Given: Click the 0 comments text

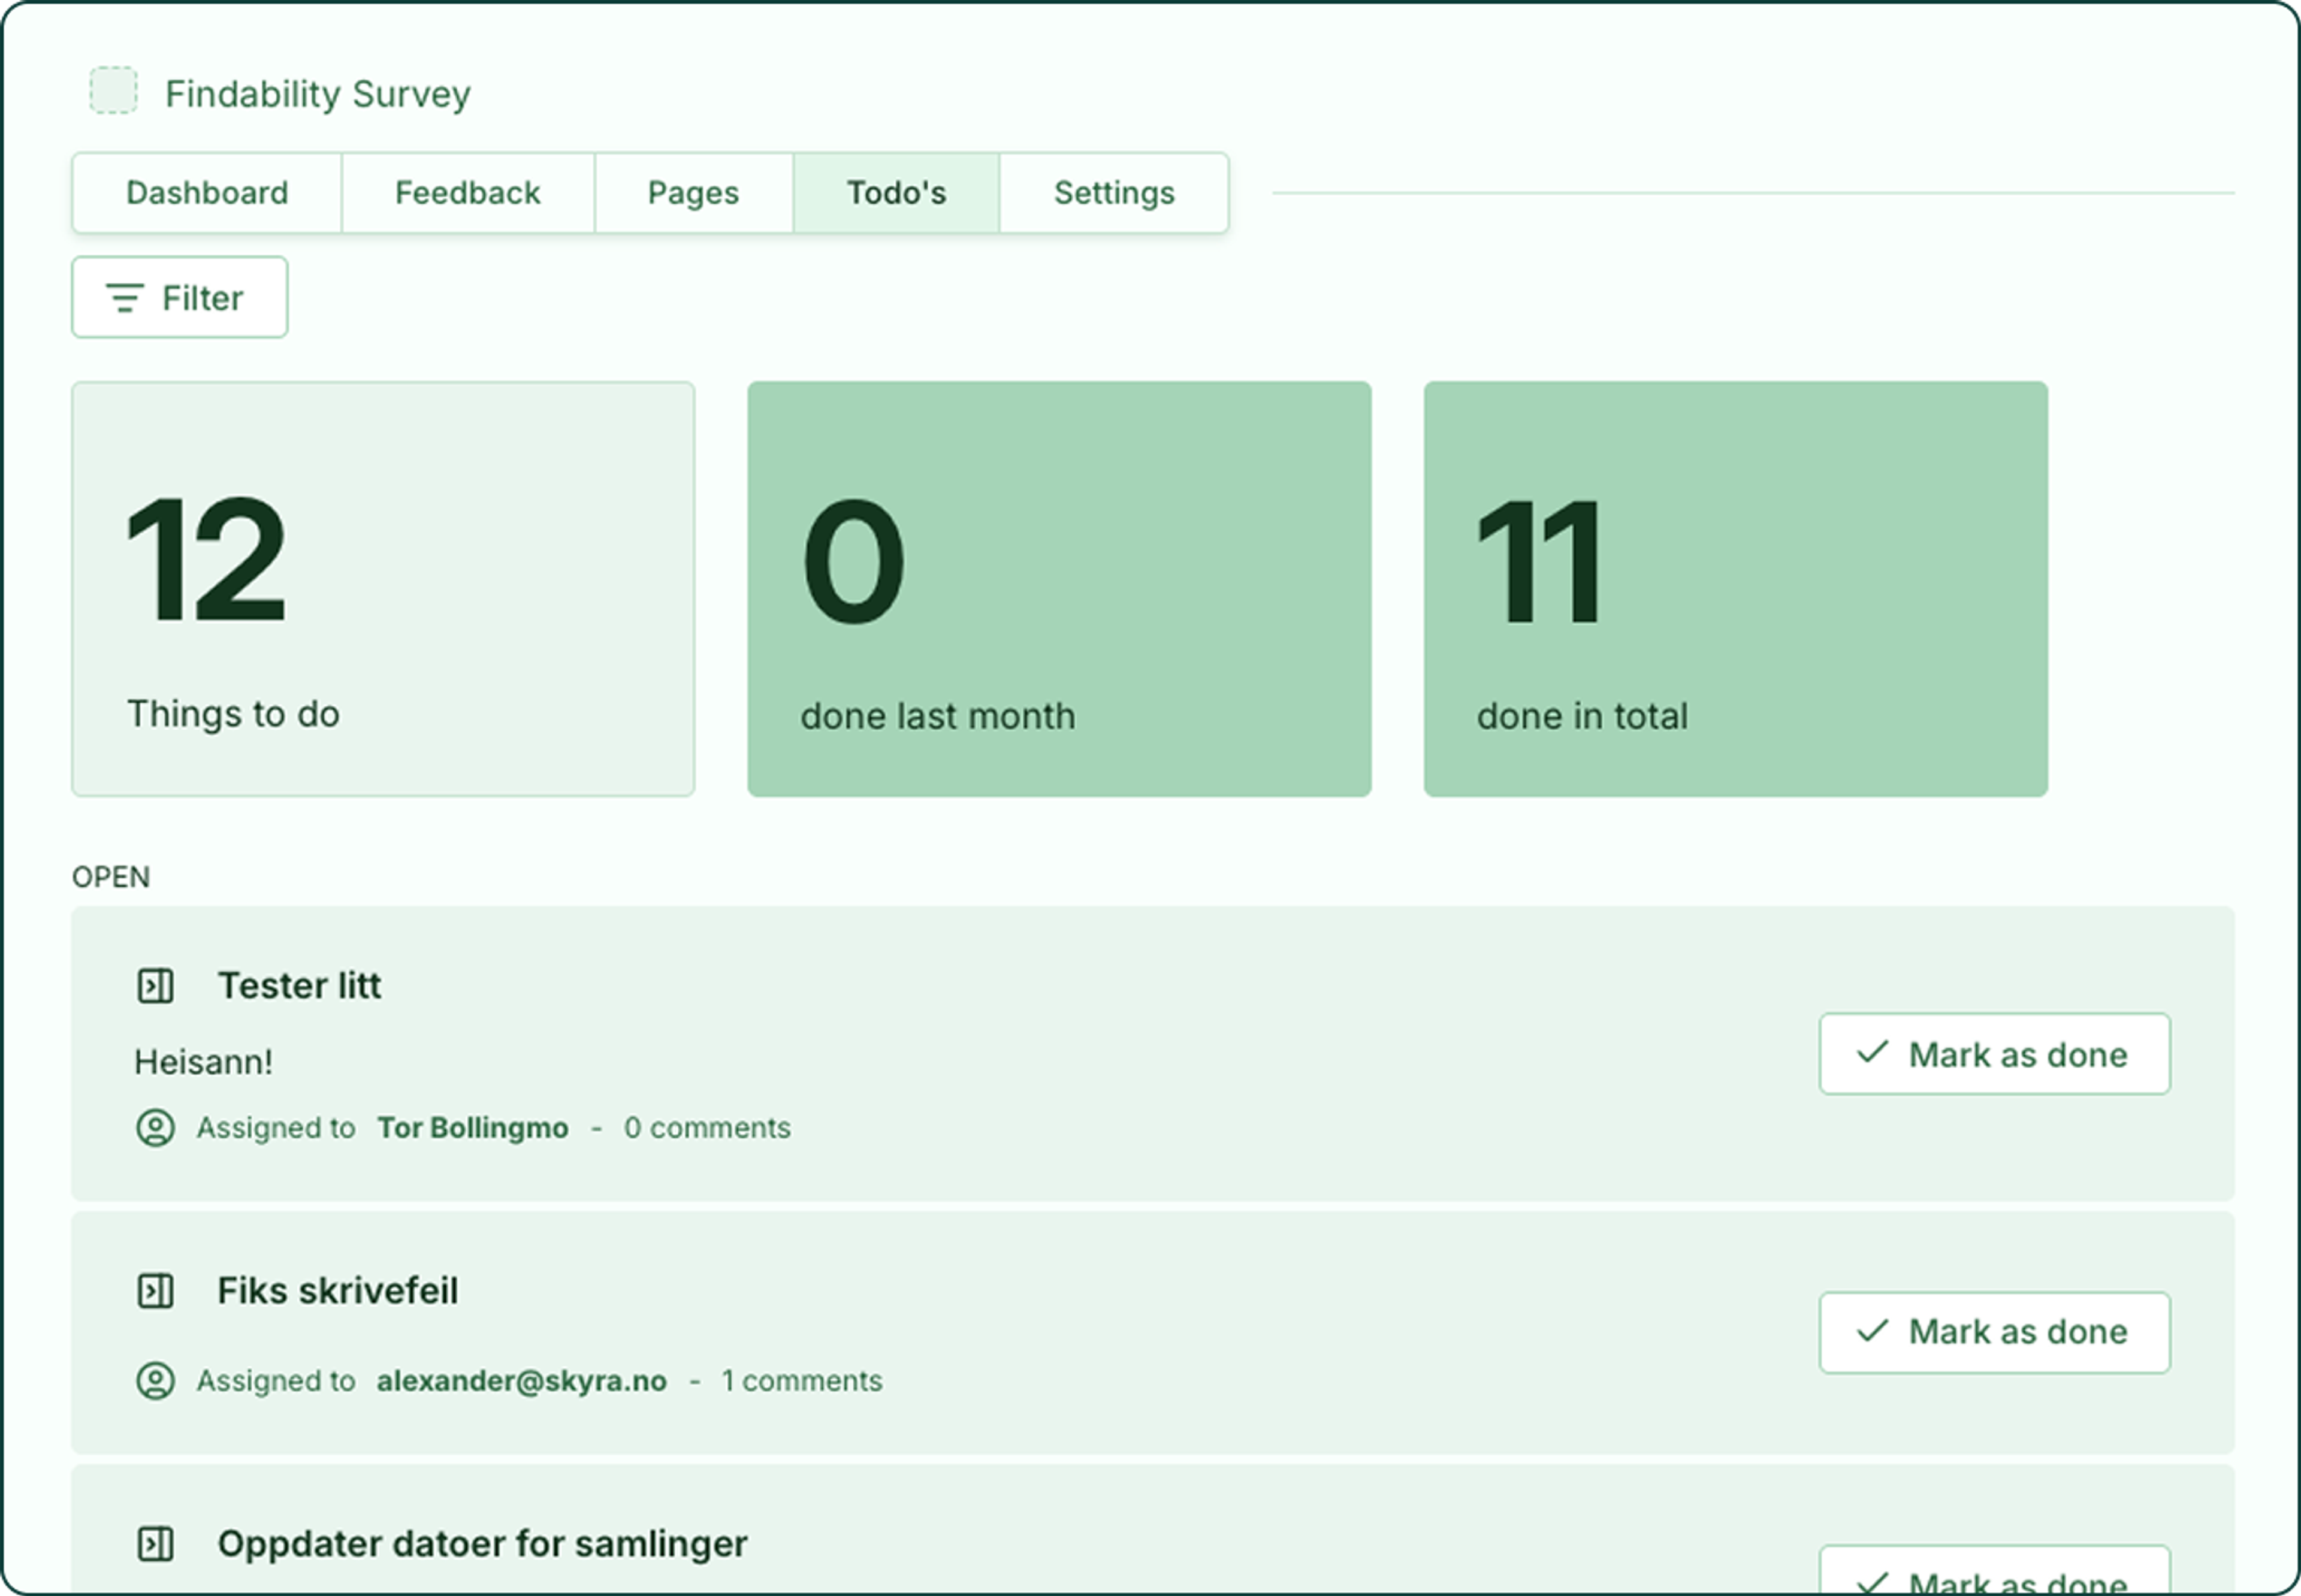Looking at the screenshot, I should (707, 1128).
